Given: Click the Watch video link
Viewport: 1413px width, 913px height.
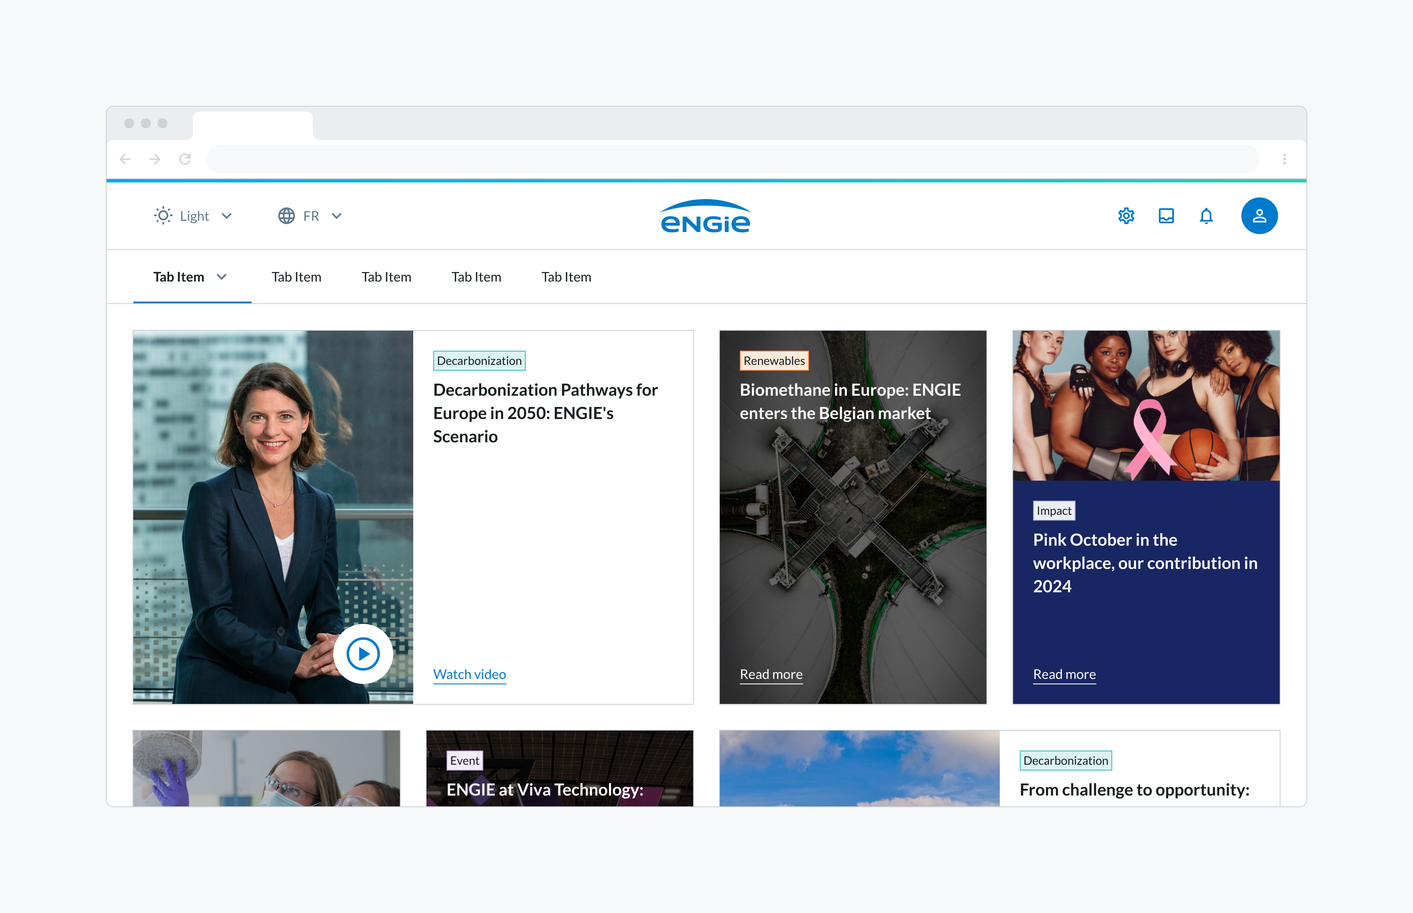Looking at the screenshot, I should (469, 675).
